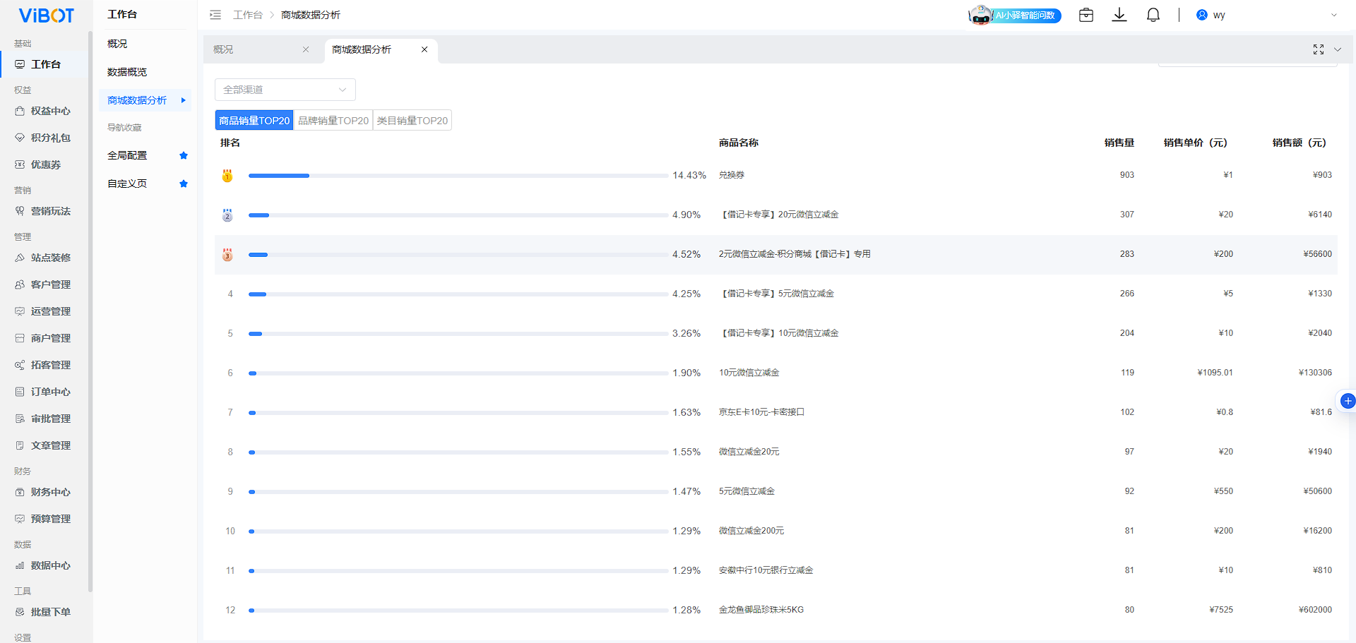The width and height of the screenshot is (1356, 643).
Task: Open the 财务中心 sidebar item
Action: (x=44, y=492)
